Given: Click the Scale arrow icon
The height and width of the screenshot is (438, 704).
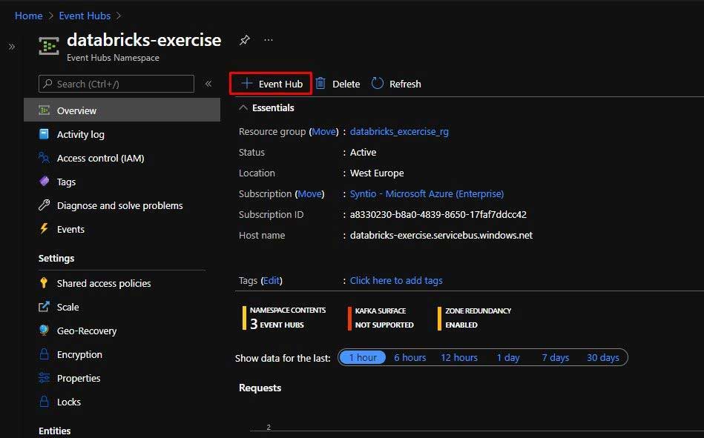Looking at the screenshot, I should tap(44, 307).
